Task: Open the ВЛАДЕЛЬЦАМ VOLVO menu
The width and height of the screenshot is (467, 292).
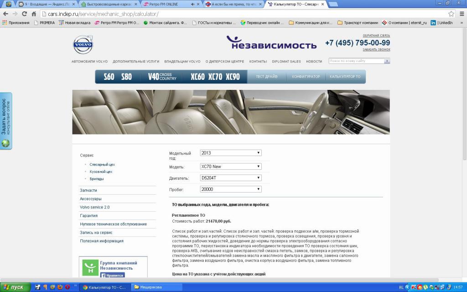Action: [x=182, y=62]
